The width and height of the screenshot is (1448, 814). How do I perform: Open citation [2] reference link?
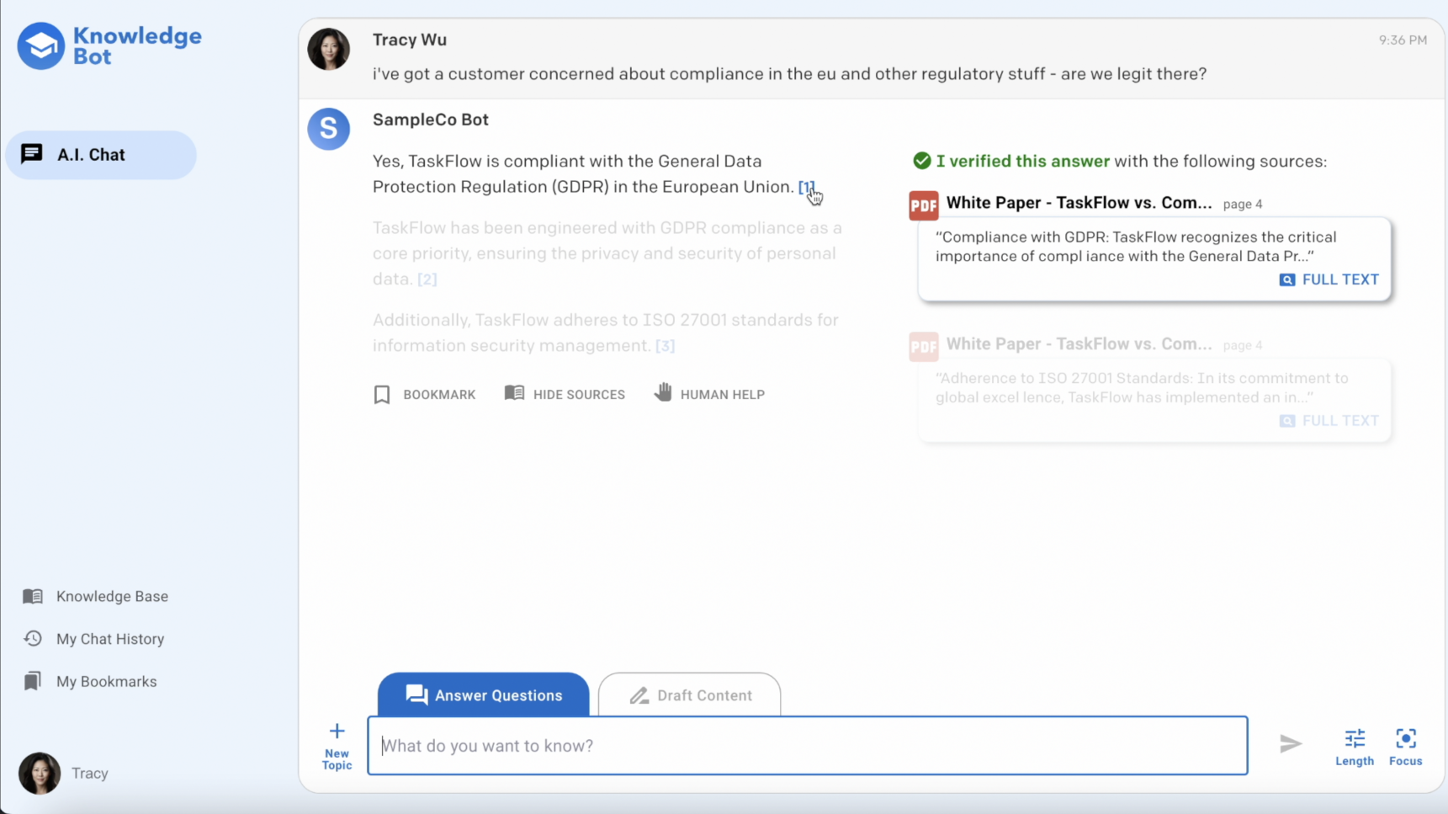coord(427,279)
